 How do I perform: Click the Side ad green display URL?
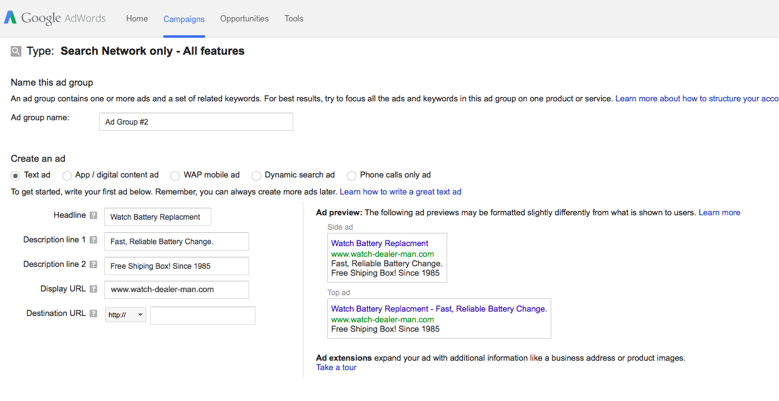click(382, 254)
